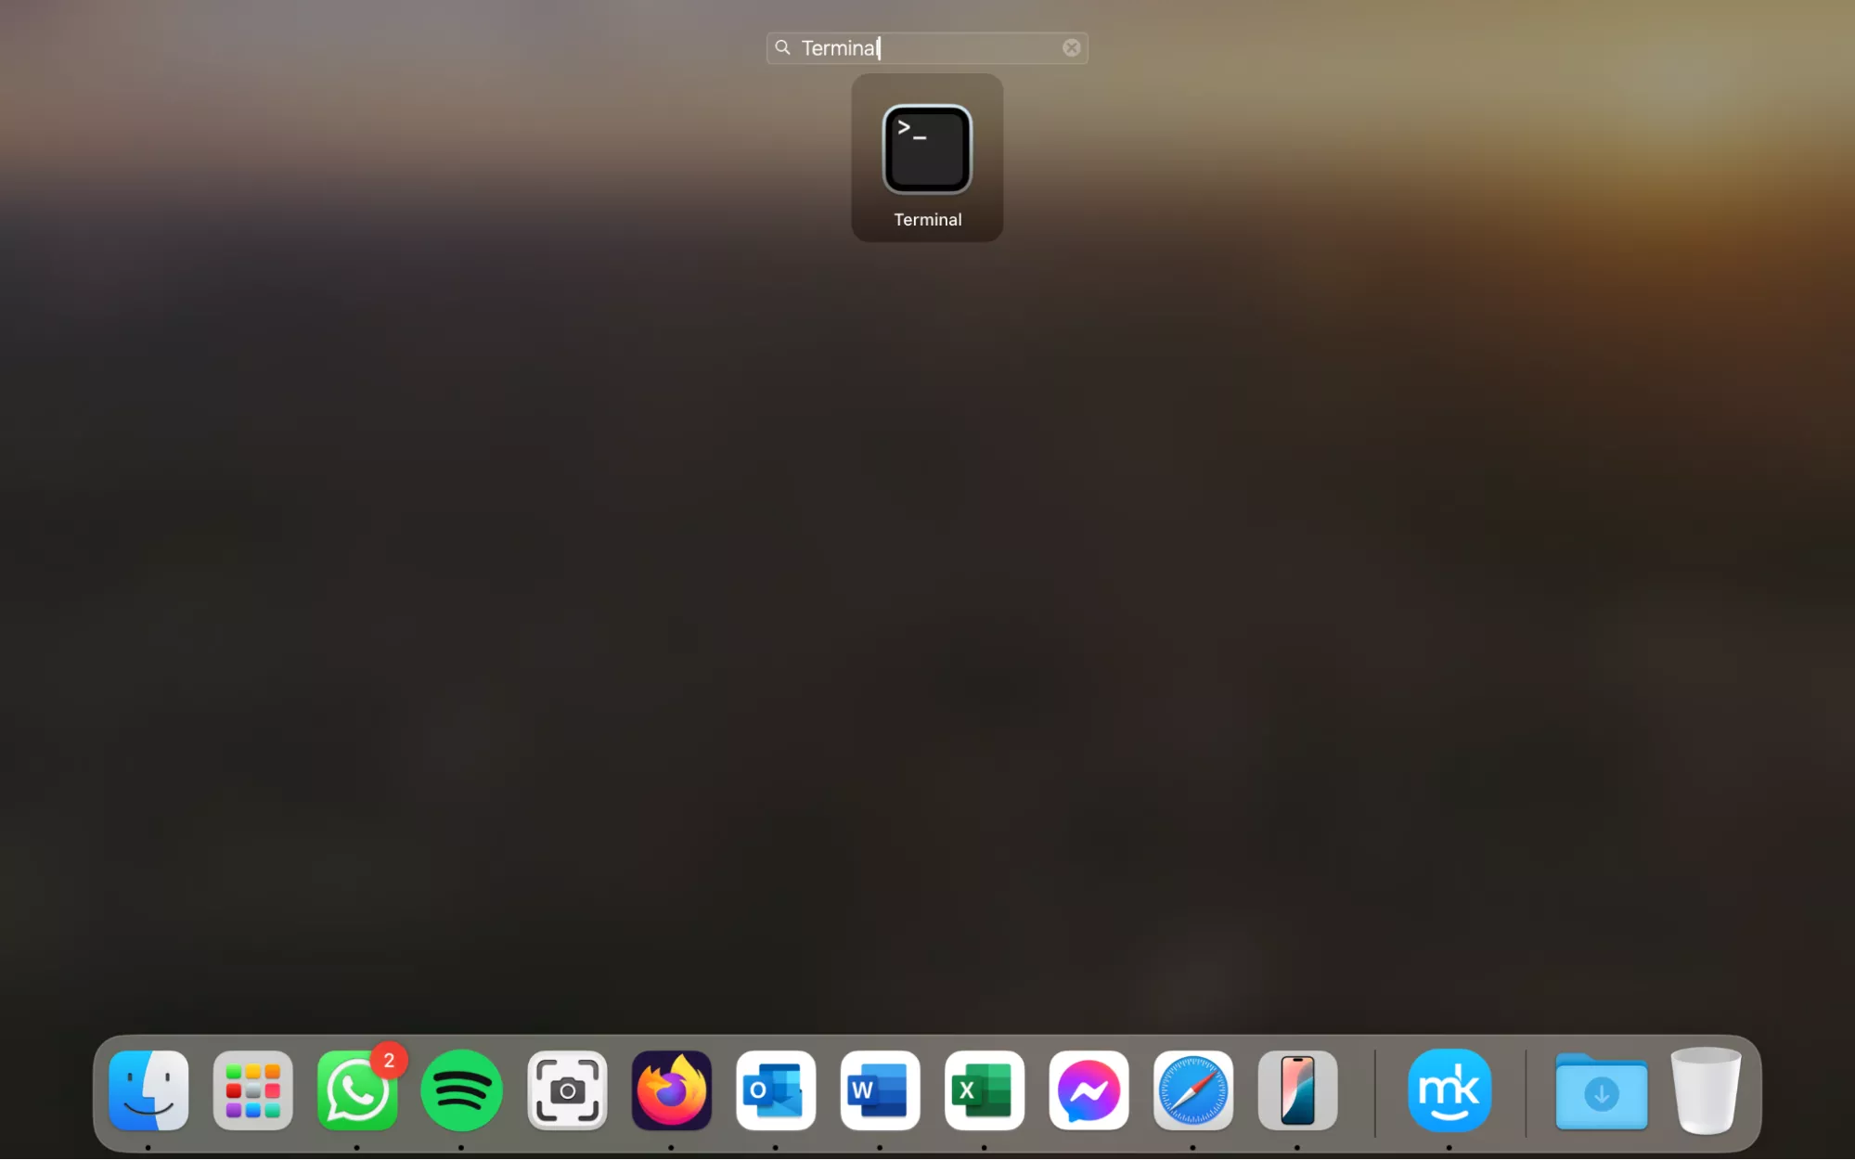Clear the Launchpad search text
The image size is (1855, 1160).
[x=1071, y=47]
